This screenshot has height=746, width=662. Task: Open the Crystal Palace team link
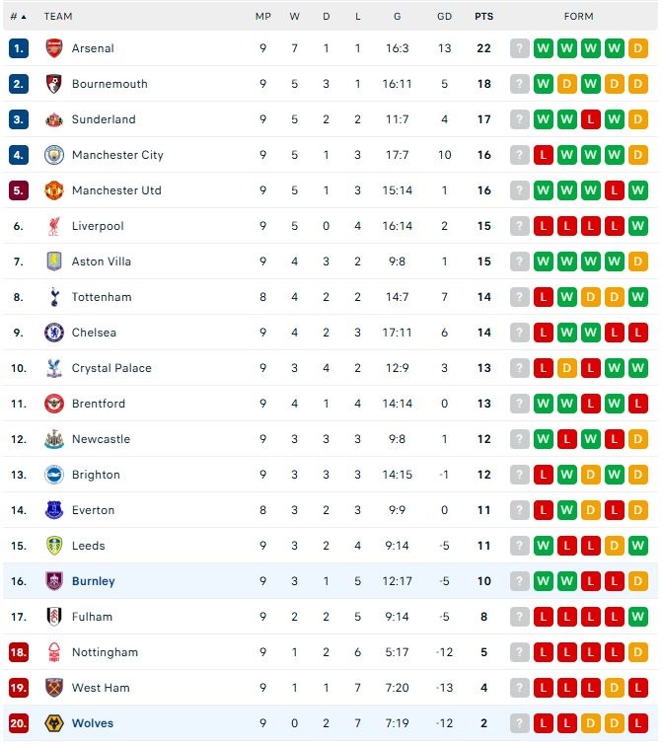point(111,368)
